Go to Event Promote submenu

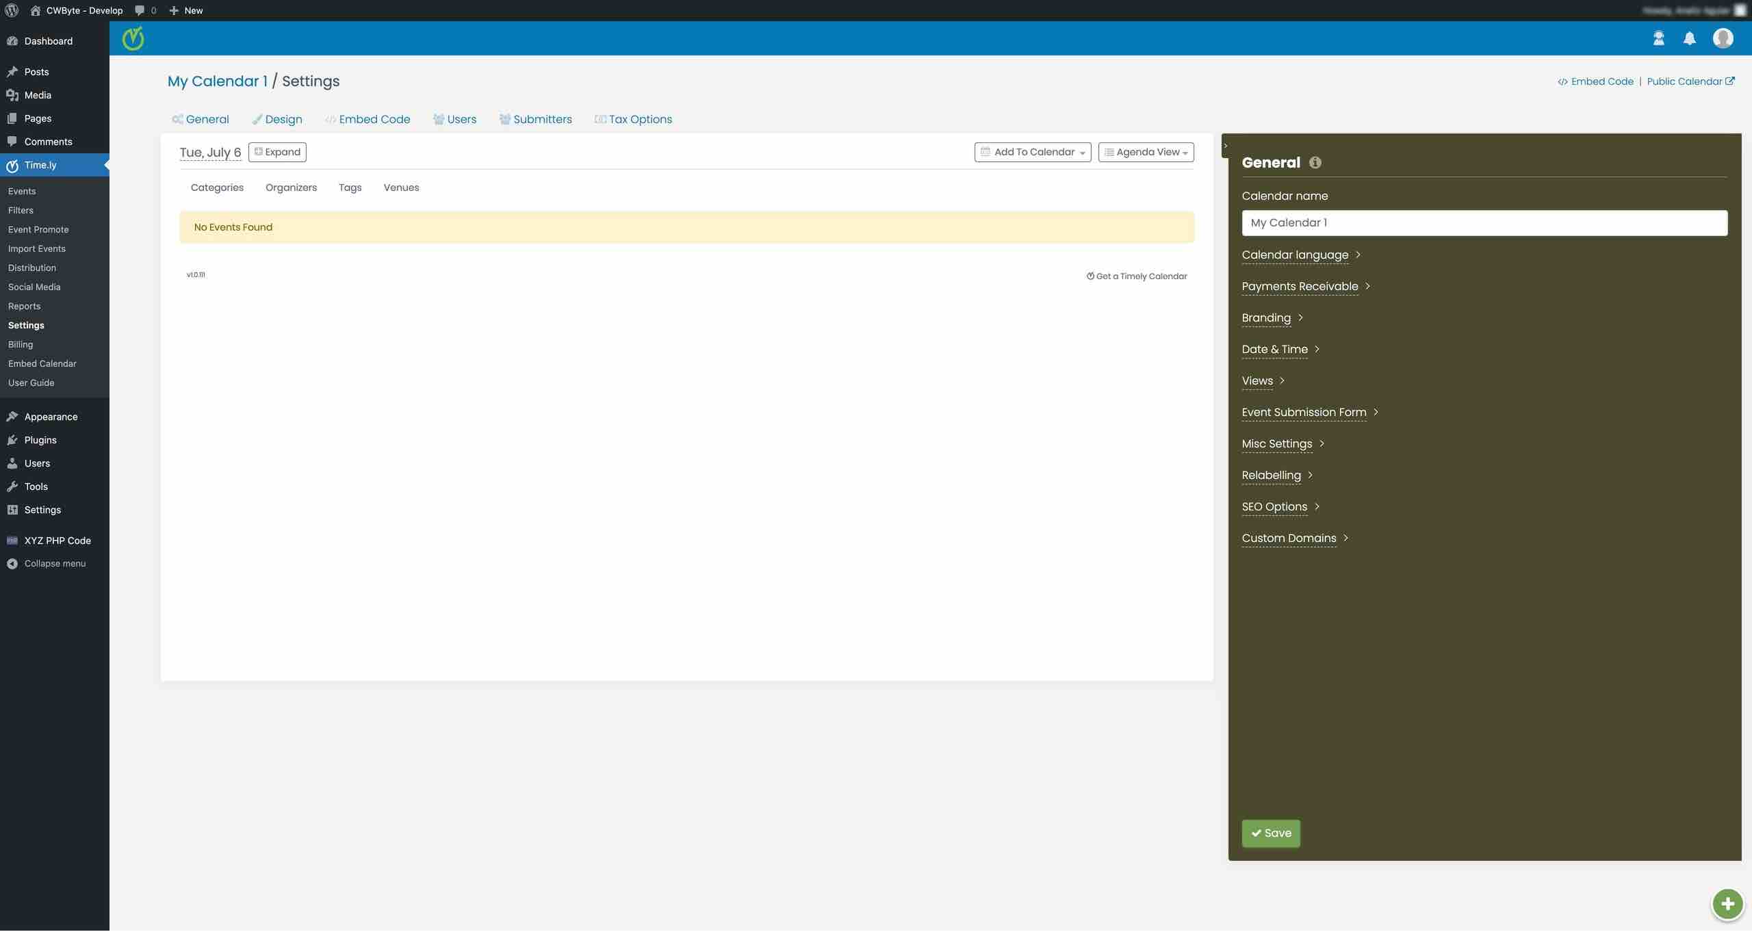[x=38, y=230]
